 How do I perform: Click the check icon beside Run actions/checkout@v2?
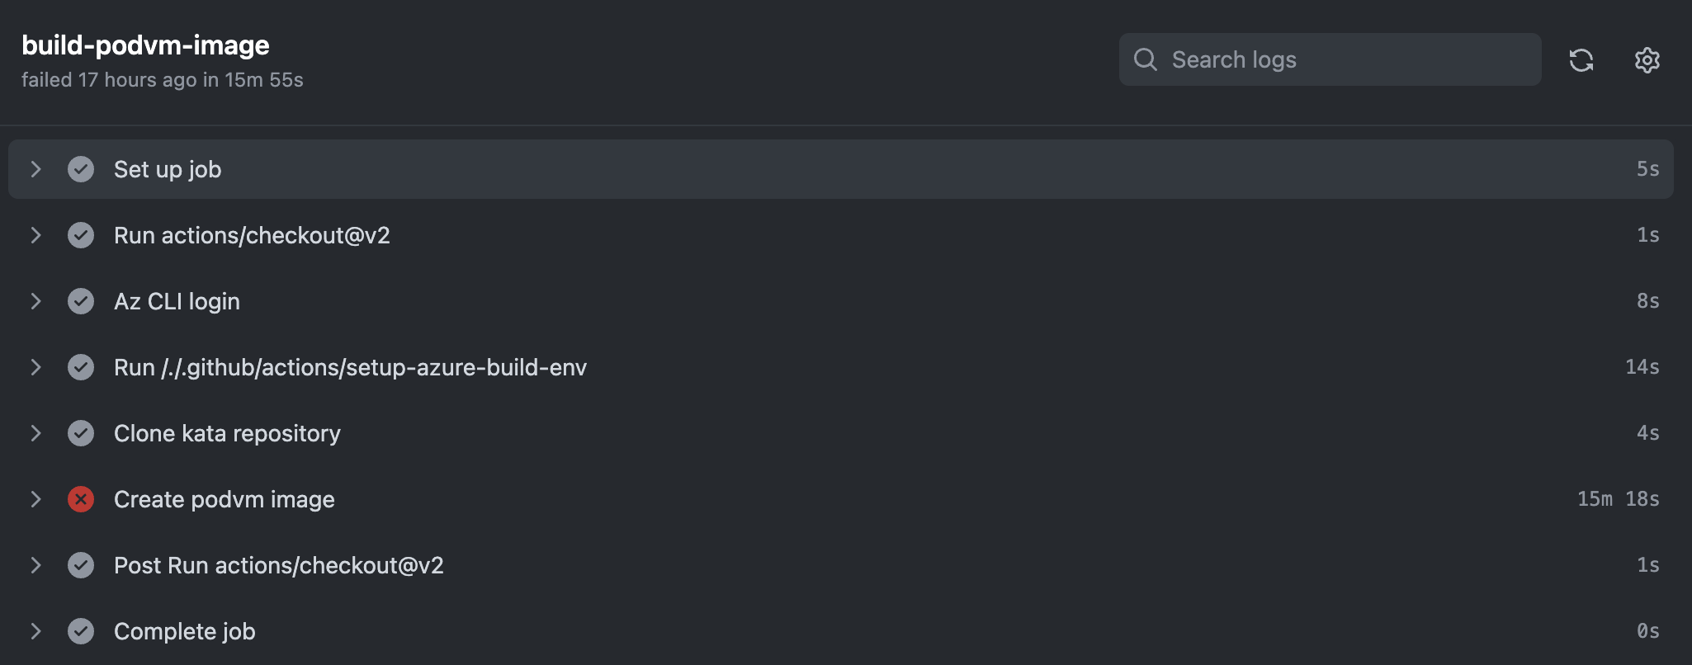(80, 235)
